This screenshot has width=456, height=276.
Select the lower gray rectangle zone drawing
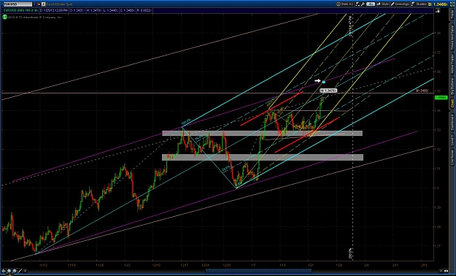point(263,157)
